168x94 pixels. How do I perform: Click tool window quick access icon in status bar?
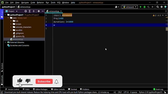click(x=2, y=92)
